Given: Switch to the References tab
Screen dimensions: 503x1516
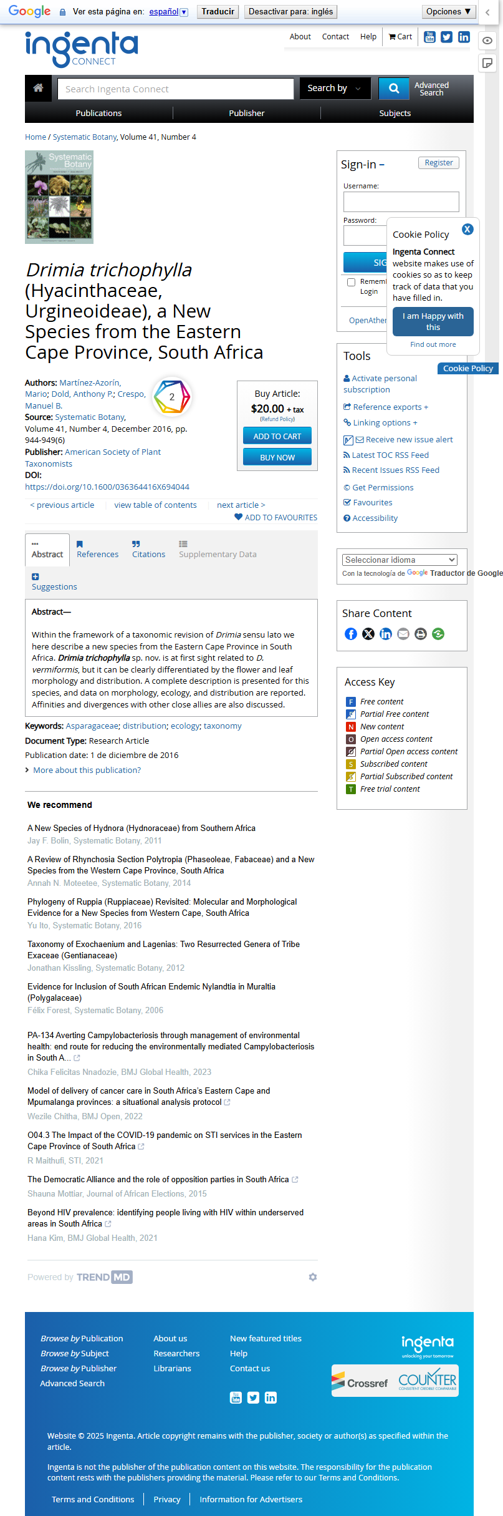Looking at the screenshot, I should tap(97, 550).
